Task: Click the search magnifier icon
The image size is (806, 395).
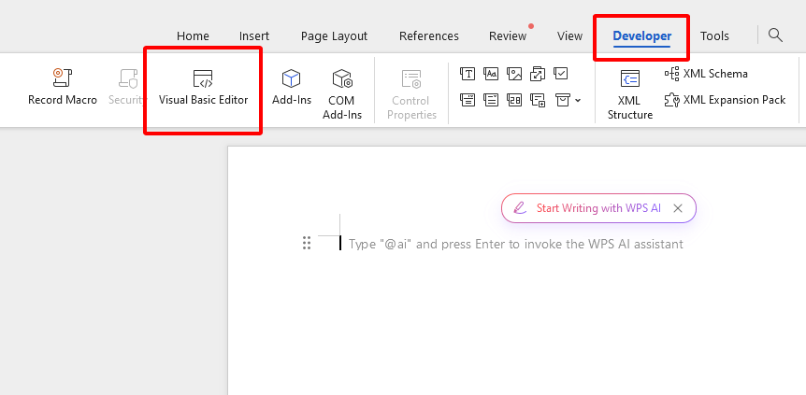Action: point(775,35)
